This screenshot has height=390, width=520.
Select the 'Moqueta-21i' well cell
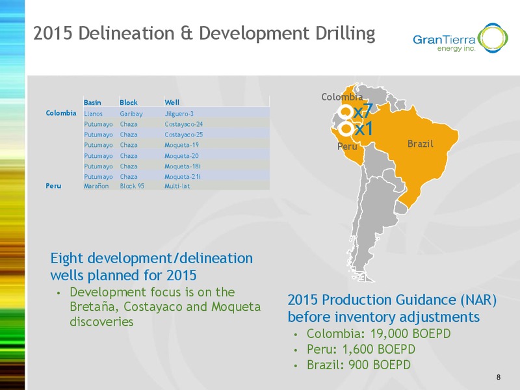coord(183,177)
